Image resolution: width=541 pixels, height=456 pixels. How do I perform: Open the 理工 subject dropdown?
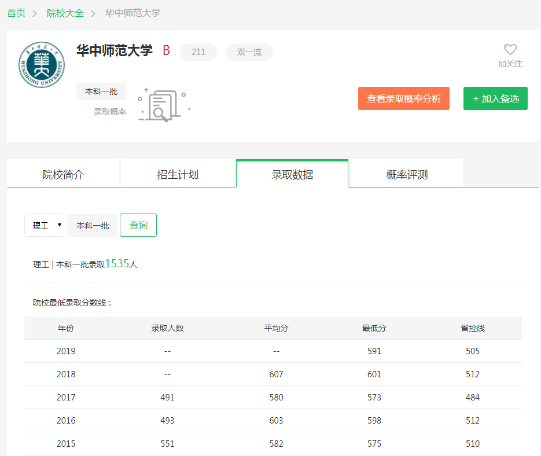click(45, 225)
